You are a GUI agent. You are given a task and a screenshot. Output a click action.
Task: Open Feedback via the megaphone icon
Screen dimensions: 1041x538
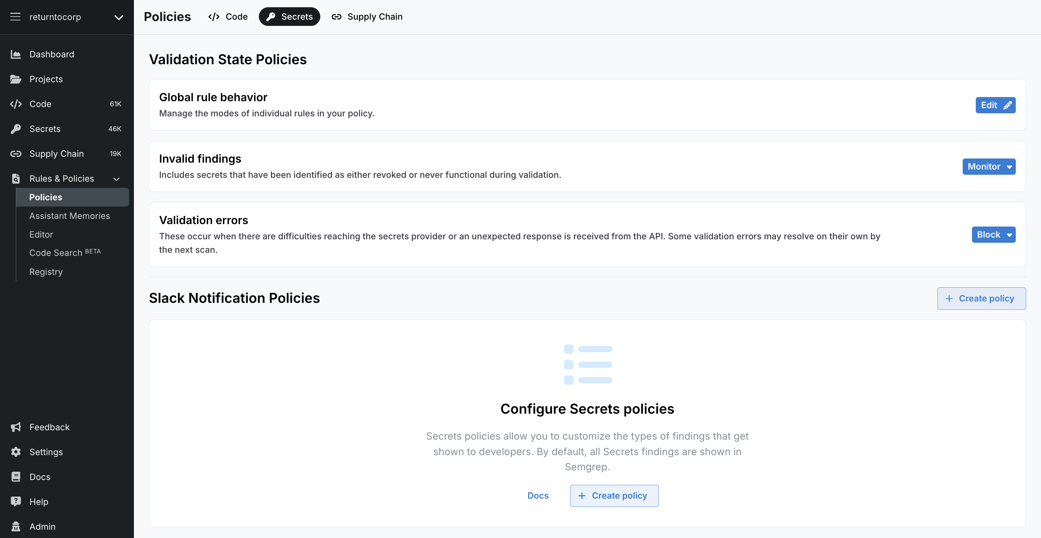[x=15, y=427]
